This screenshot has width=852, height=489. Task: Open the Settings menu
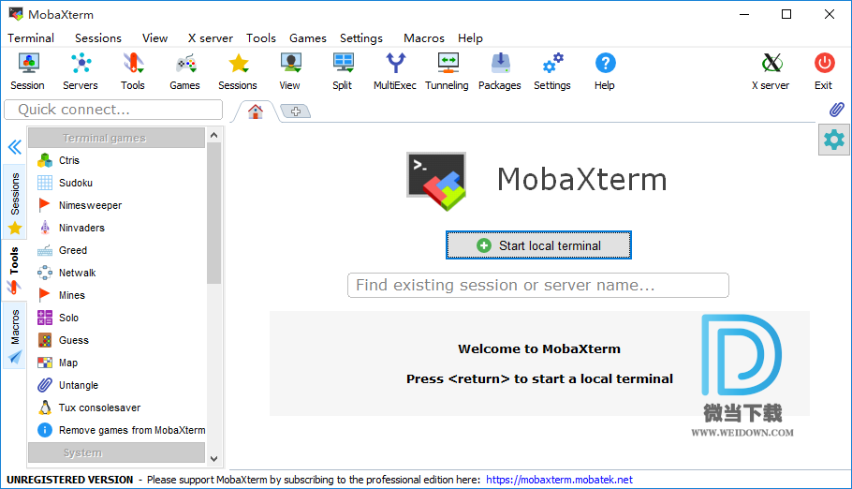pos(361,38)
